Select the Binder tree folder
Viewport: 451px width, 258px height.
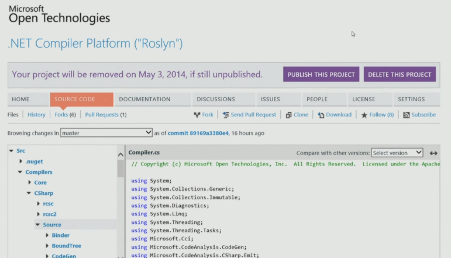pyautogui.click(x=61, y=235)
